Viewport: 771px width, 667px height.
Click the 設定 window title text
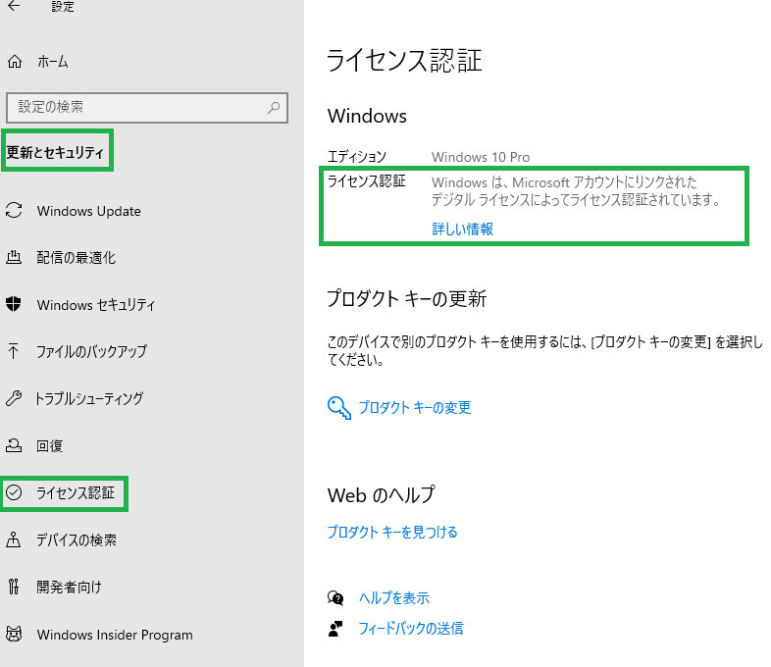[63, 7]
